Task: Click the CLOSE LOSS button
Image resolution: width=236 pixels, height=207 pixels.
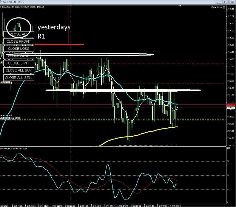Action: [19, 49]
